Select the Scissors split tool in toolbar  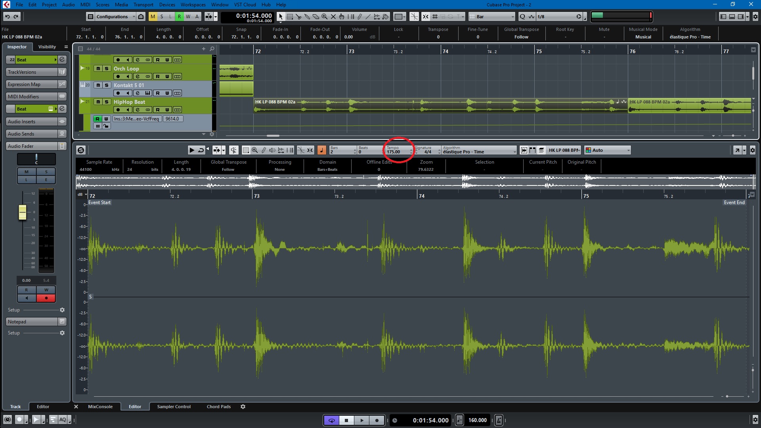click(298, 17)
